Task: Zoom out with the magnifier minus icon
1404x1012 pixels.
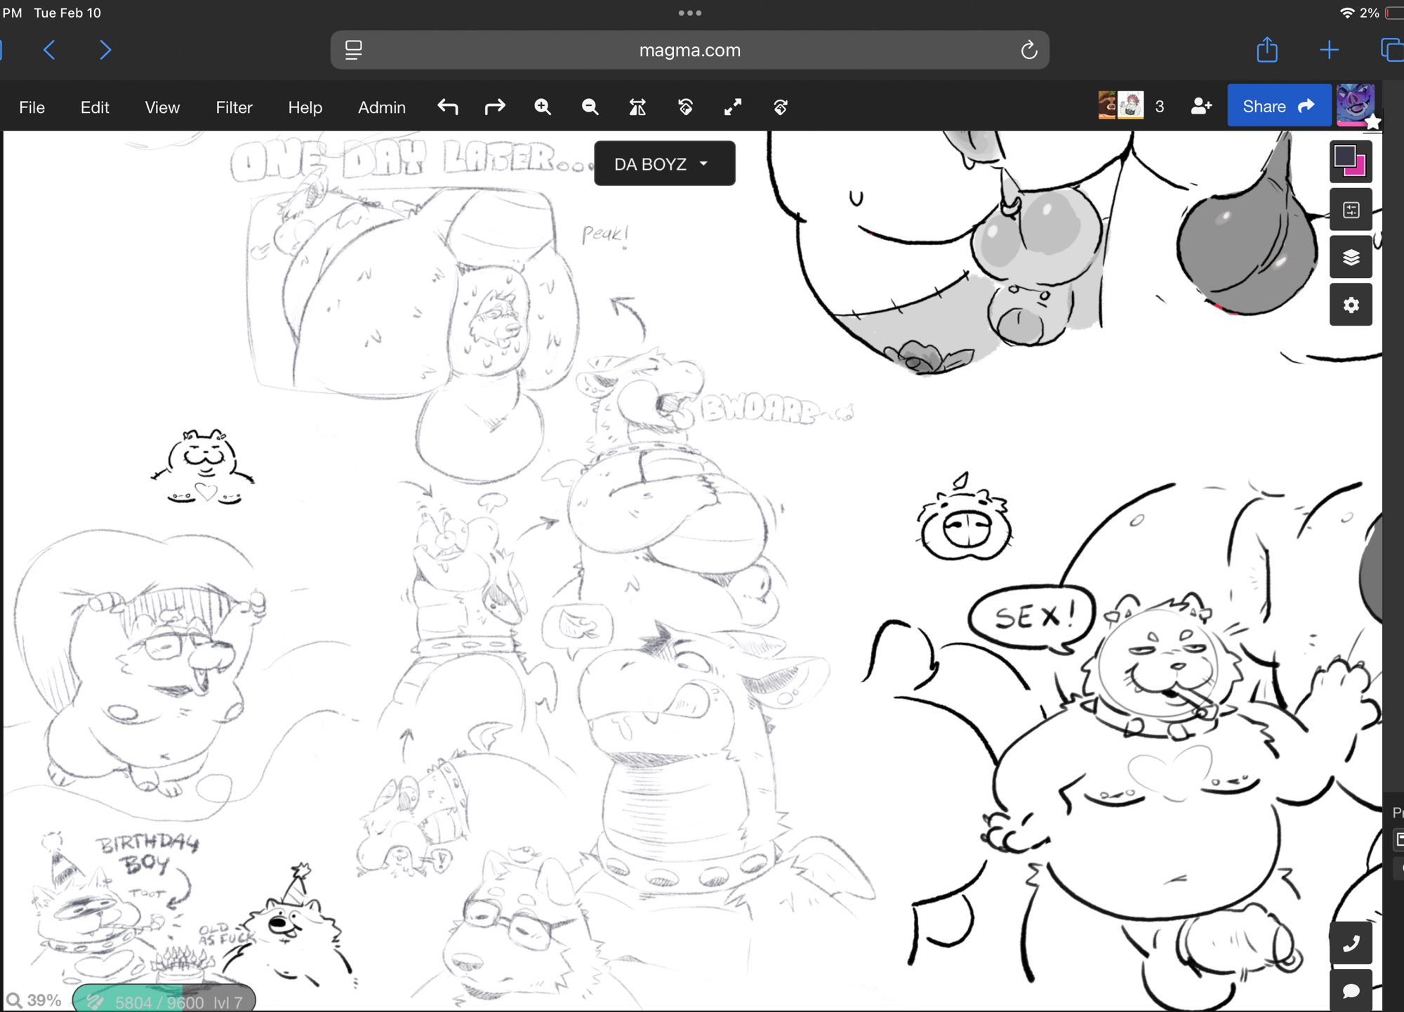Action: click(590, 107)
